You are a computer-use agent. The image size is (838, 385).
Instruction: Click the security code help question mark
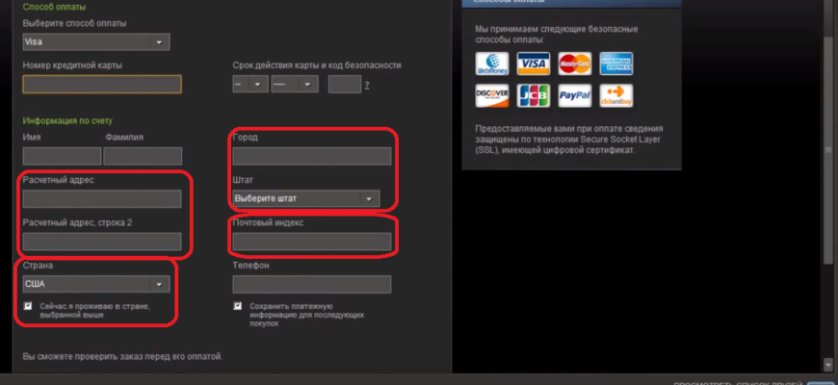[366, 86]
